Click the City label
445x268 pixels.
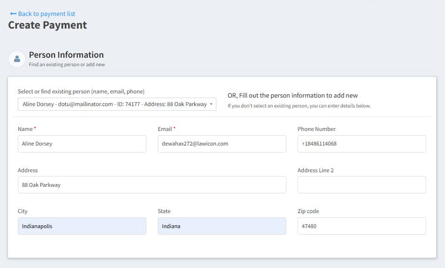click(x=23, y=211)
